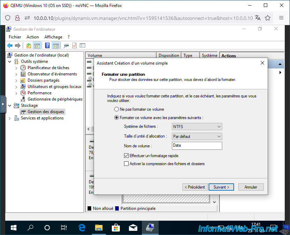Click the volume list scroll left arrow
Viewport: 290px width, 235px height.
[89, 129]
